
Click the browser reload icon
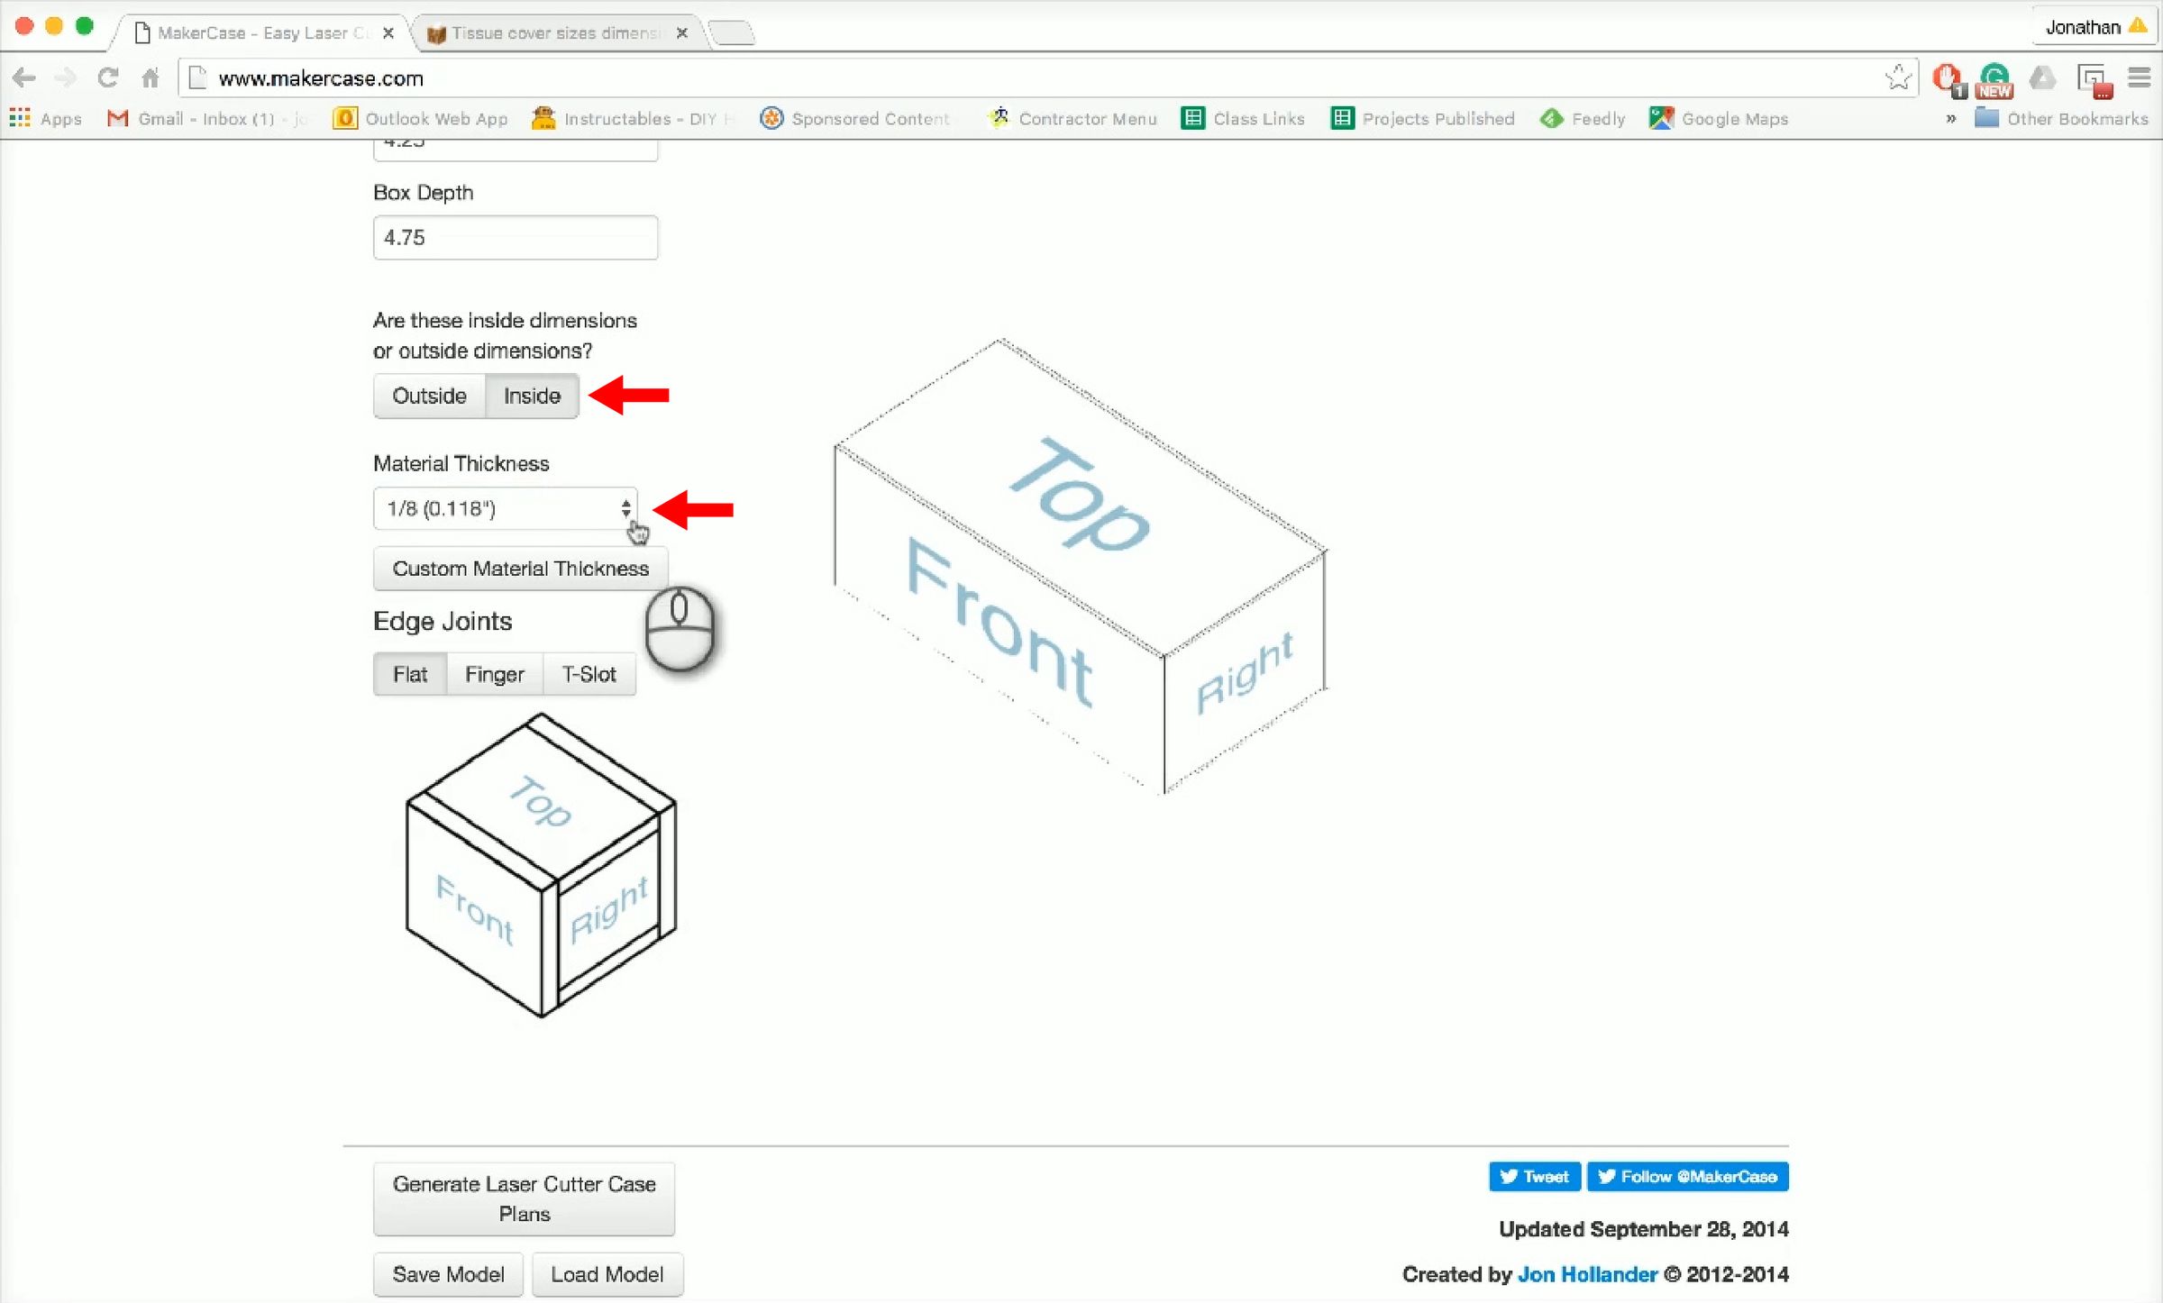coord(107,78)
